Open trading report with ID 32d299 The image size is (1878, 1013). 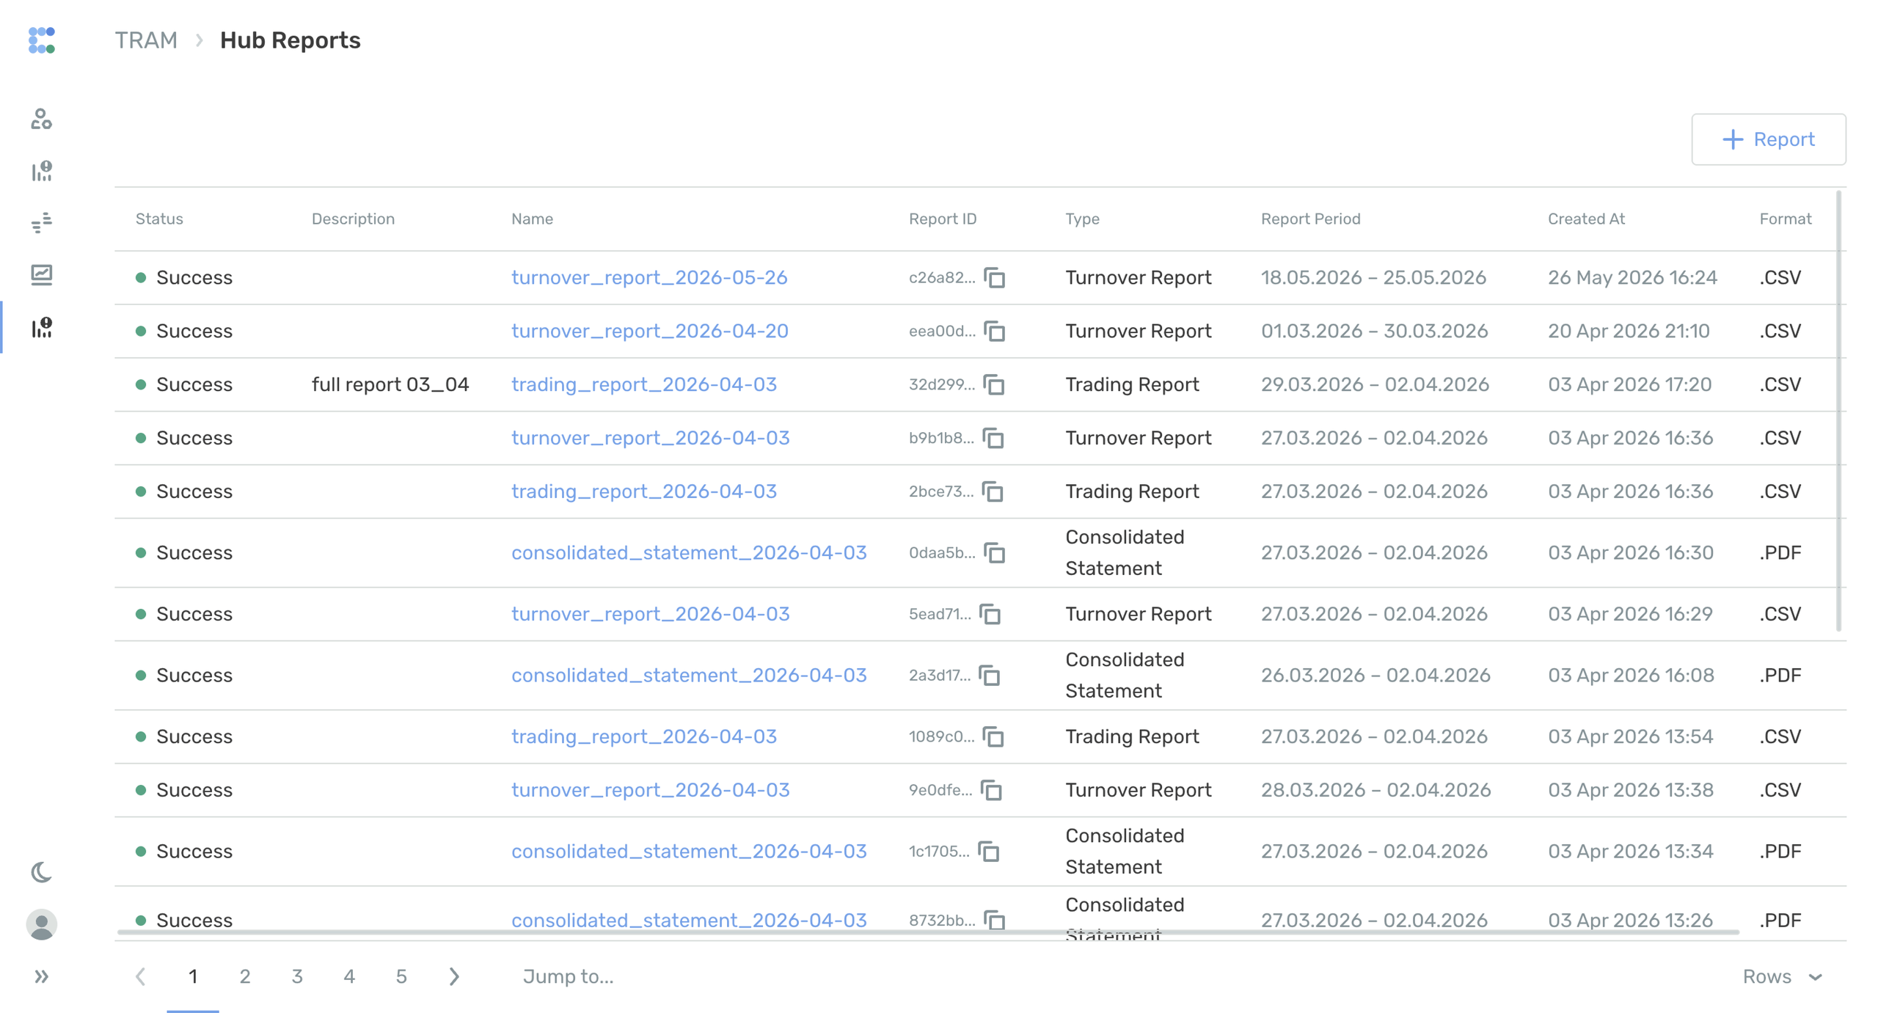point(644,384)
